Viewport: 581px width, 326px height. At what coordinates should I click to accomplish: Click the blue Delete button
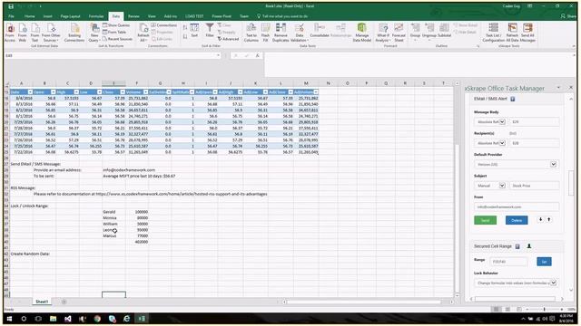click(517, 220)
